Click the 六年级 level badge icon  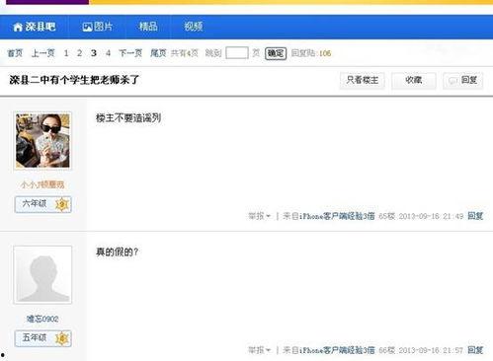[61, 204]
